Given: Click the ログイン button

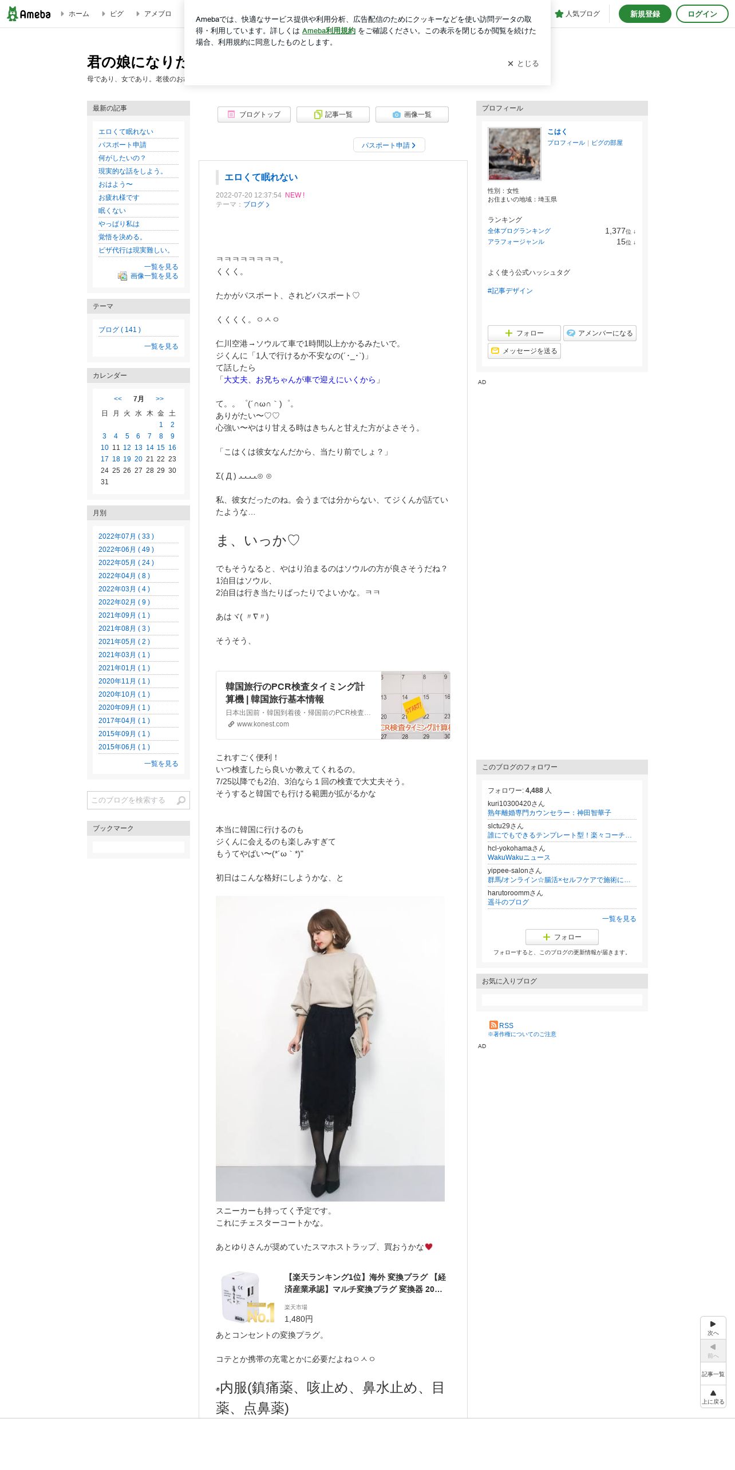Looking at the screenshot, I should (702, 14).
